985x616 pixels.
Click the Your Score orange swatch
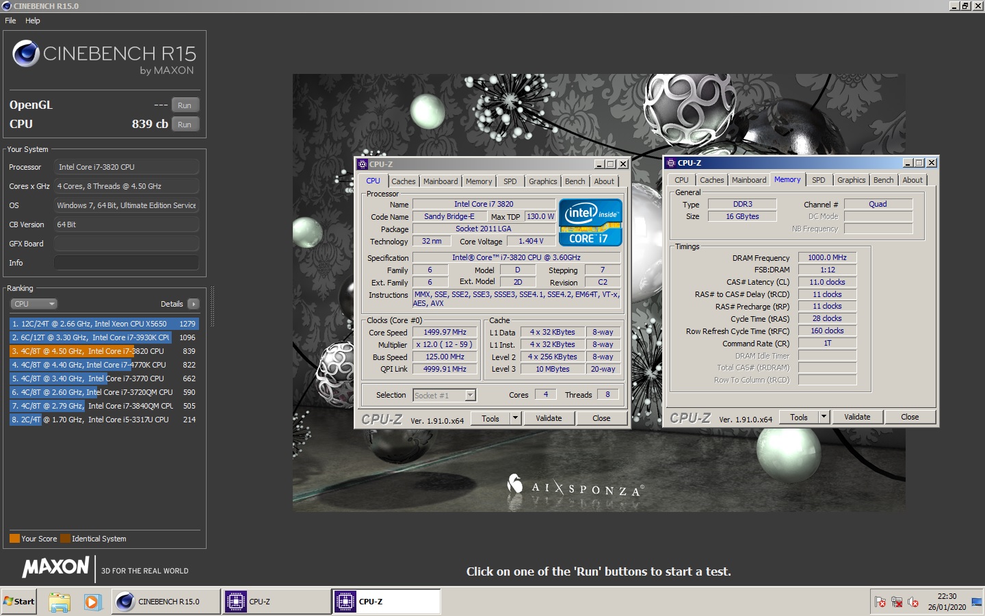tap(14, 539)
